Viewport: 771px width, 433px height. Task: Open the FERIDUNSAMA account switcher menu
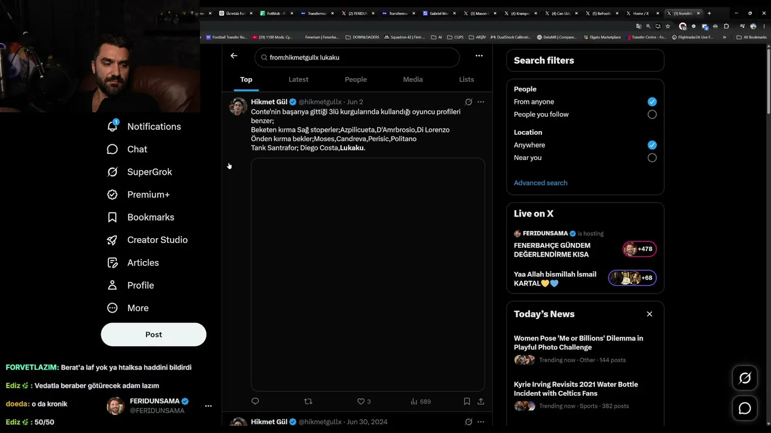[x=208, y=406]
